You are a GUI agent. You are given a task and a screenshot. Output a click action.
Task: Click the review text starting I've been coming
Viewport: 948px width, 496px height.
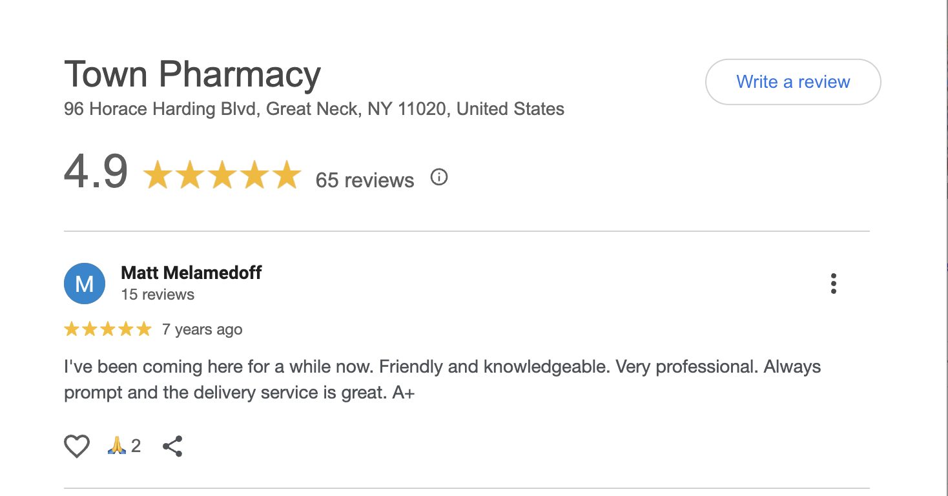pos(442,379)
